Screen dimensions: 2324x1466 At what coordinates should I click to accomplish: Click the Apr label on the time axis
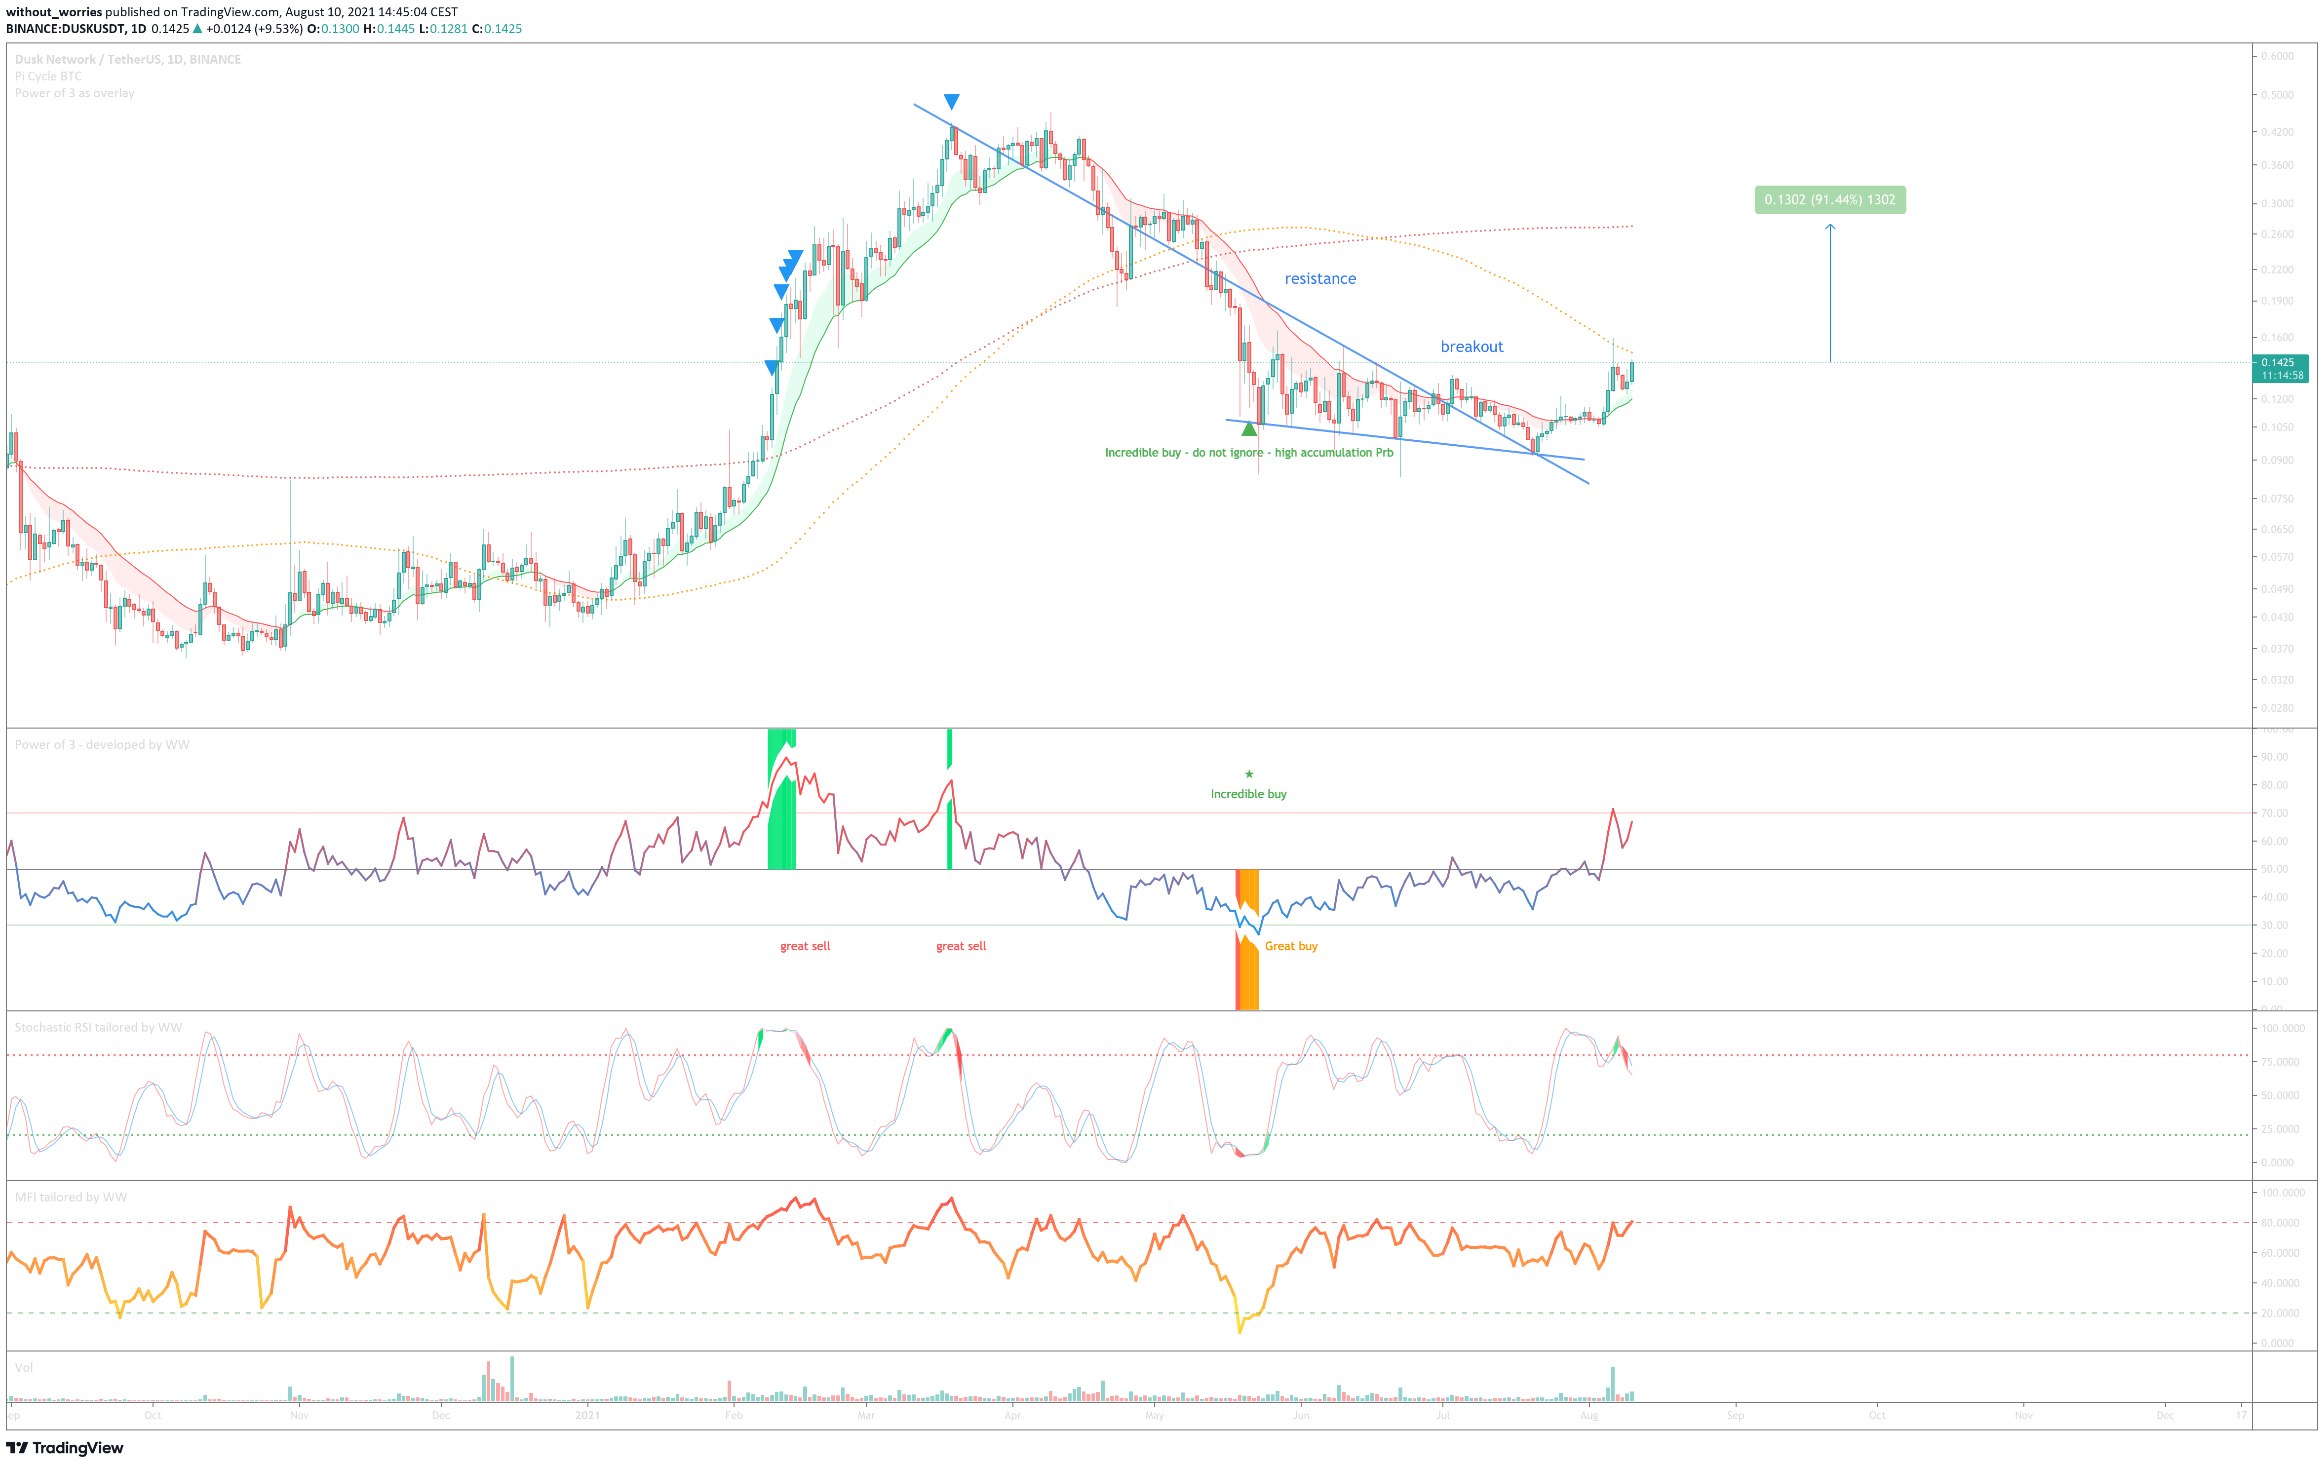click(x=1012, y=1416)
